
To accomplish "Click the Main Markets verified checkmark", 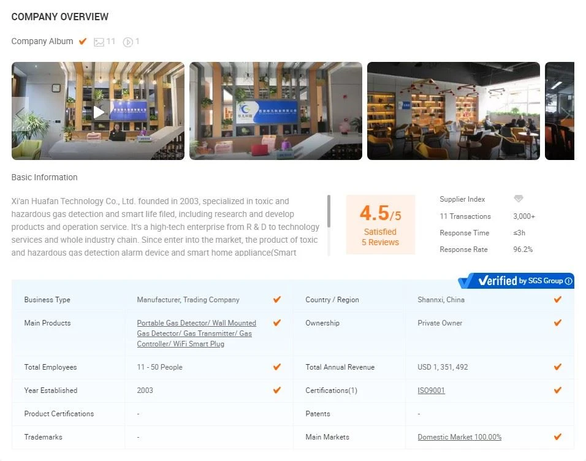I will click(x=558, y=436).
